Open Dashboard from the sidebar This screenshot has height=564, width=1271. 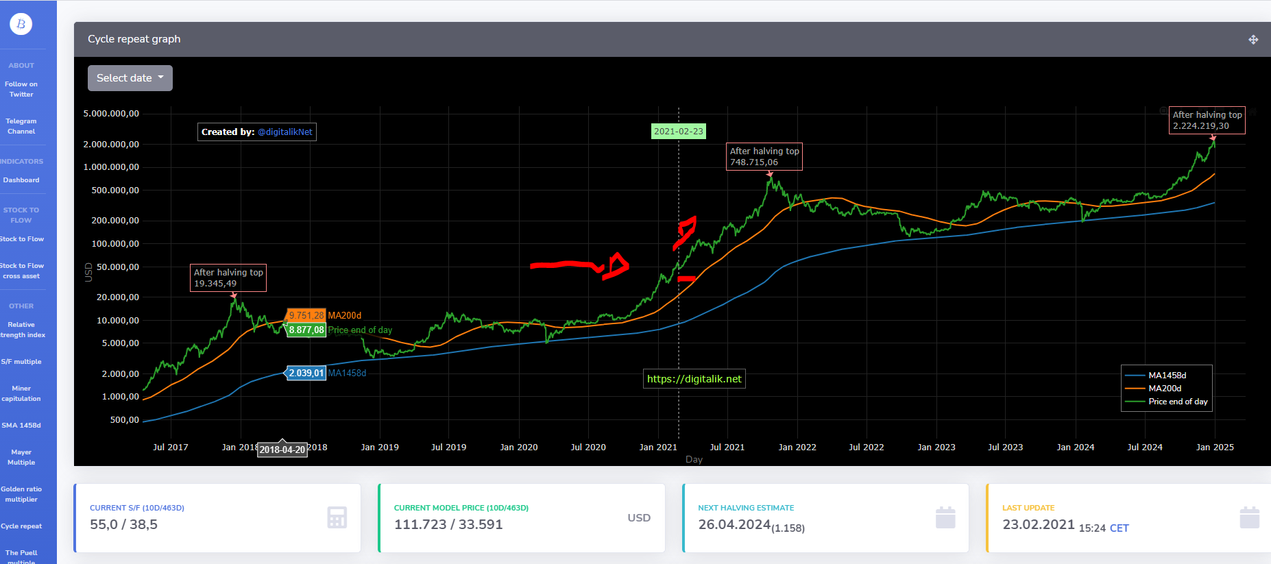coord(21,180)
